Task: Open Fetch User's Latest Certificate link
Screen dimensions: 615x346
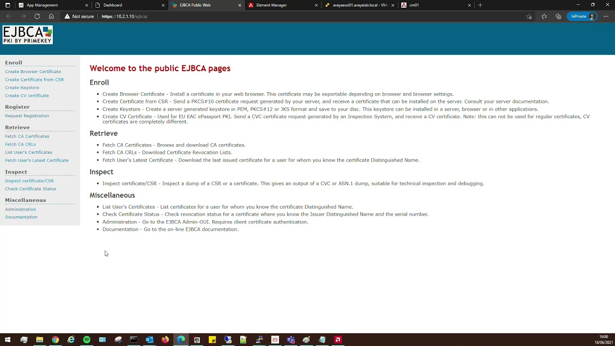Action: pyautogui.click(x=37, y=161)
